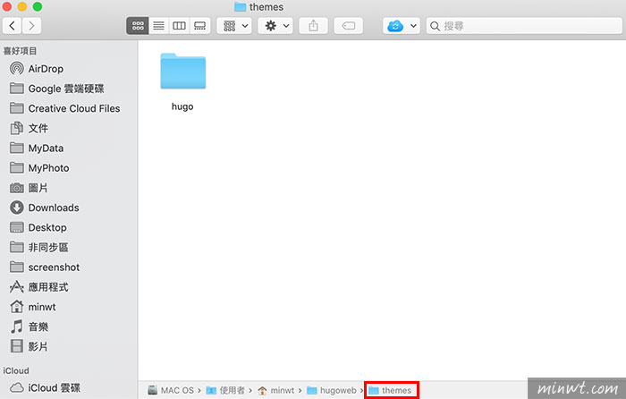Open the cloud sync dropdown
This screenshot has width=626, height=399.
[x=402, y=26]
